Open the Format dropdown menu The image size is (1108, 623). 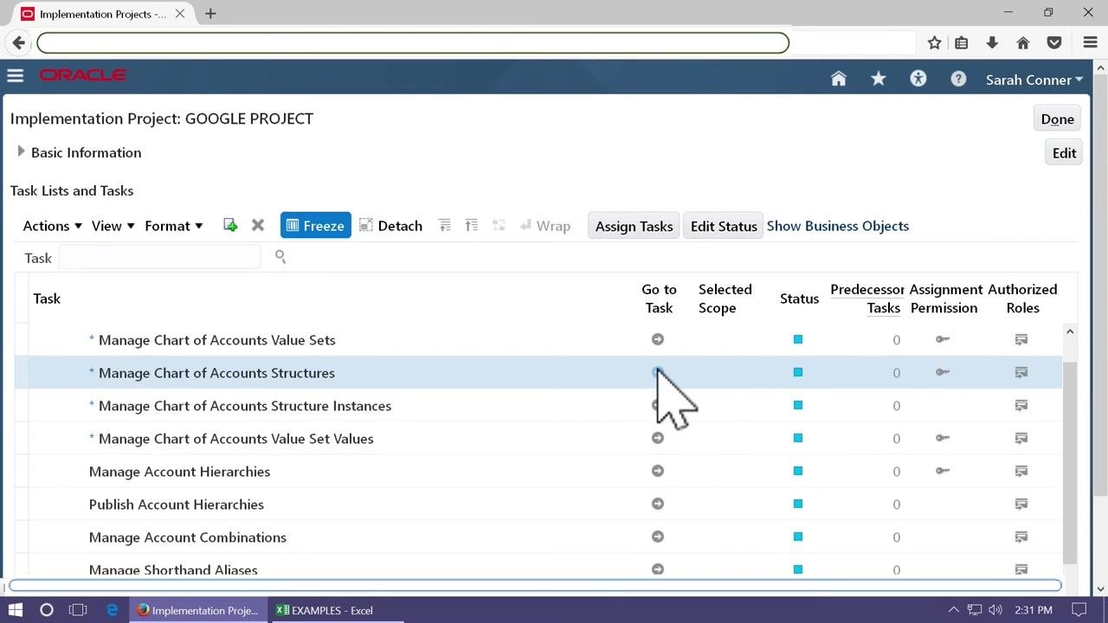tap(173, 226)
